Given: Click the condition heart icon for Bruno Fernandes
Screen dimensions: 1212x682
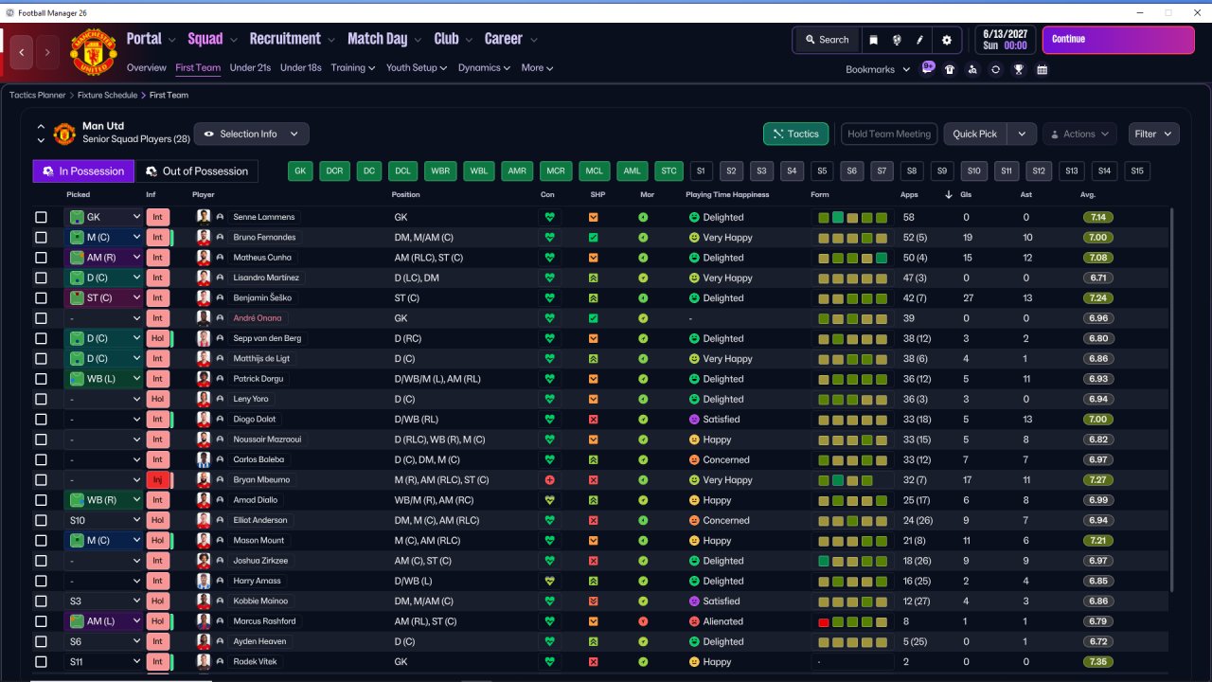Looking at the screenshot, I should [549, 238].
